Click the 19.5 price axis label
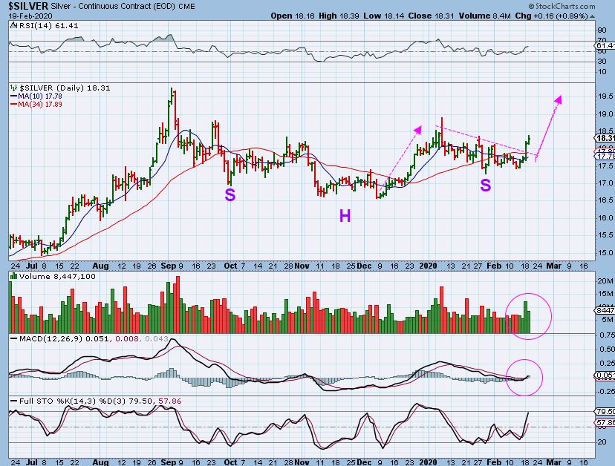 pyautogui.click(x=605, y=96)
